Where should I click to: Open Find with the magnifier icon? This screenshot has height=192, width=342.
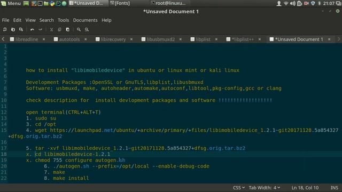point(79,29)
